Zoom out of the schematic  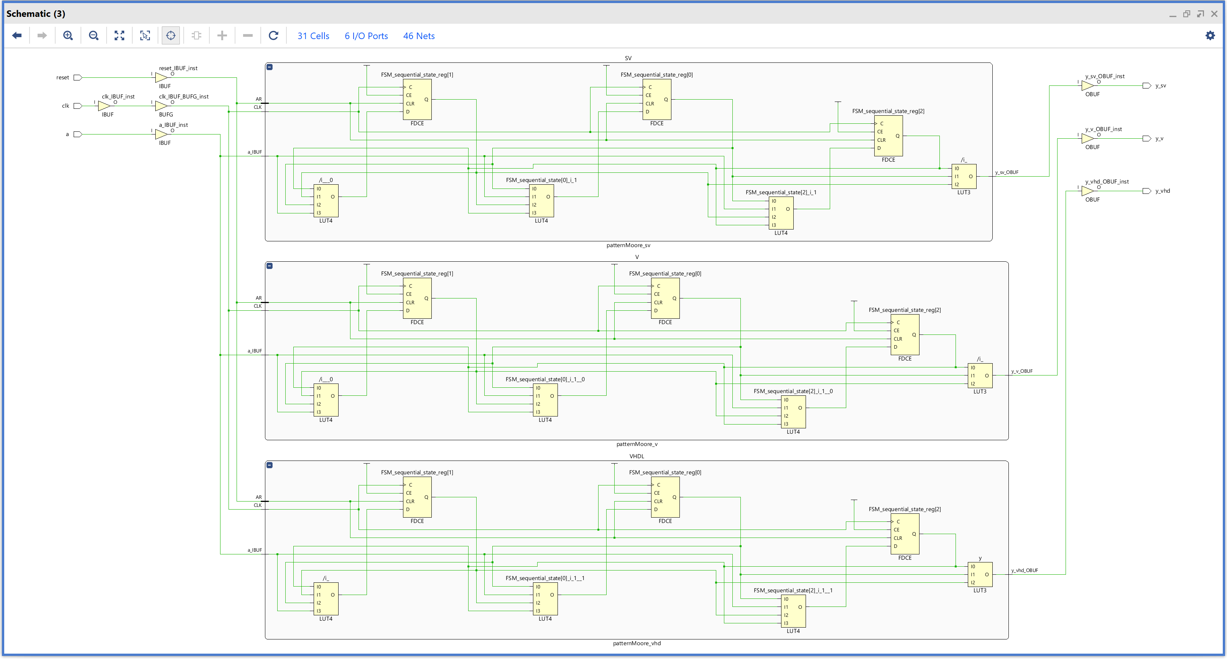tap(94, 36)
